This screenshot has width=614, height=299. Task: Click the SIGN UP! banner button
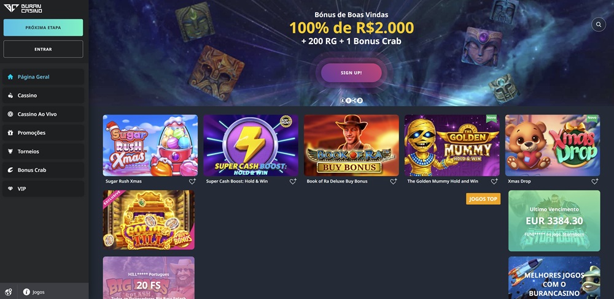click(x=351, y=73)
